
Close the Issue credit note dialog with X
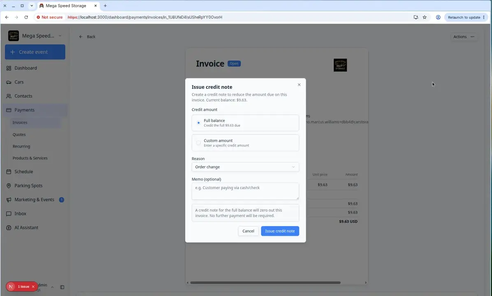pos(299,85)
